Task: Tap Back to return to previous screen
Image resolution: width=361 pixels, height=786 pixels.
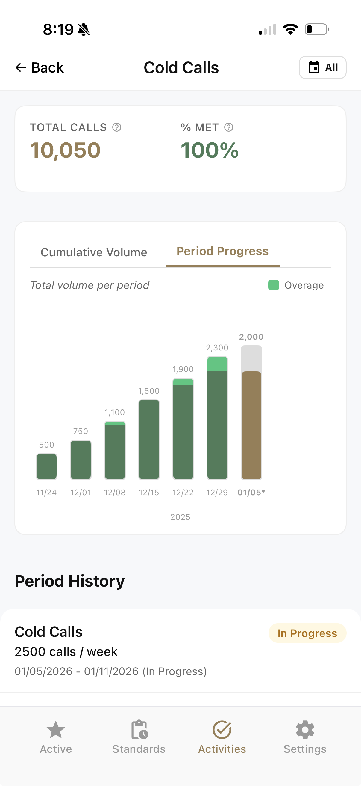Action: click(40, 67)
